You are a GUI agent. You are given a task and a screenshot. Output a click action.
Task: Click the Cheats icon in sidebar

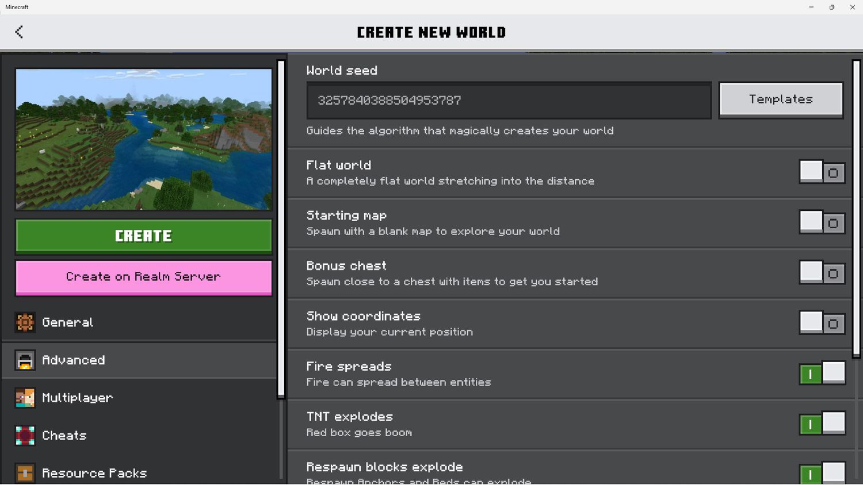pyautogui.click(x=25, y=436)
